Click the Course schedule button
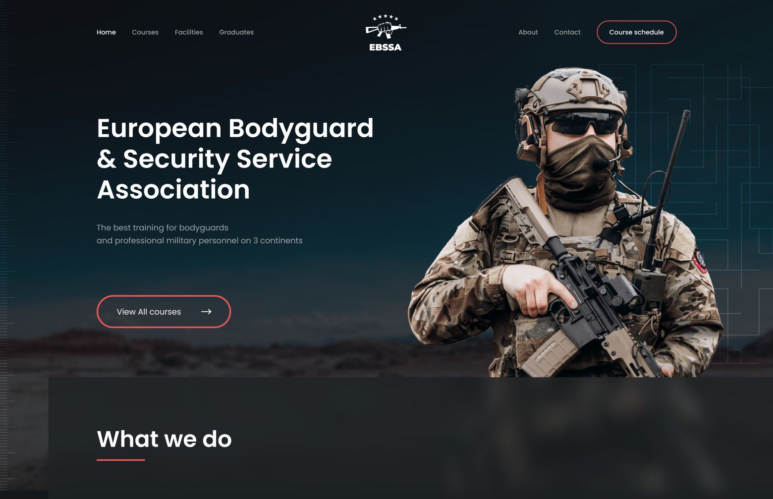This screenshot has height=499, width=773. [636, 32]
